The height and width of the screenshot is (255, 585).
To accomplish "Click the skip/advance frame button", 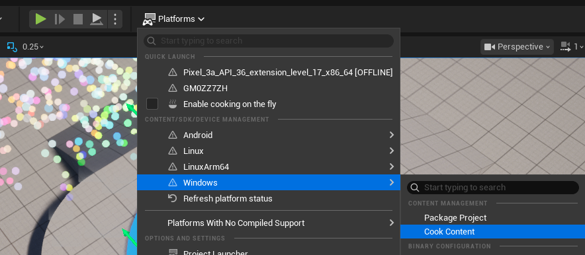I will coord(60,19).
